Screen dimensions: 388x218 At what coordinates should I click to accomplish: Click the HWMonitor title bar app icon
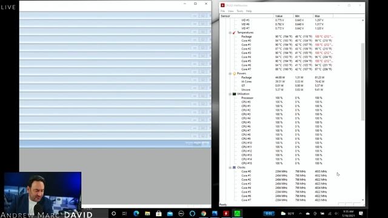coord(222,5)
